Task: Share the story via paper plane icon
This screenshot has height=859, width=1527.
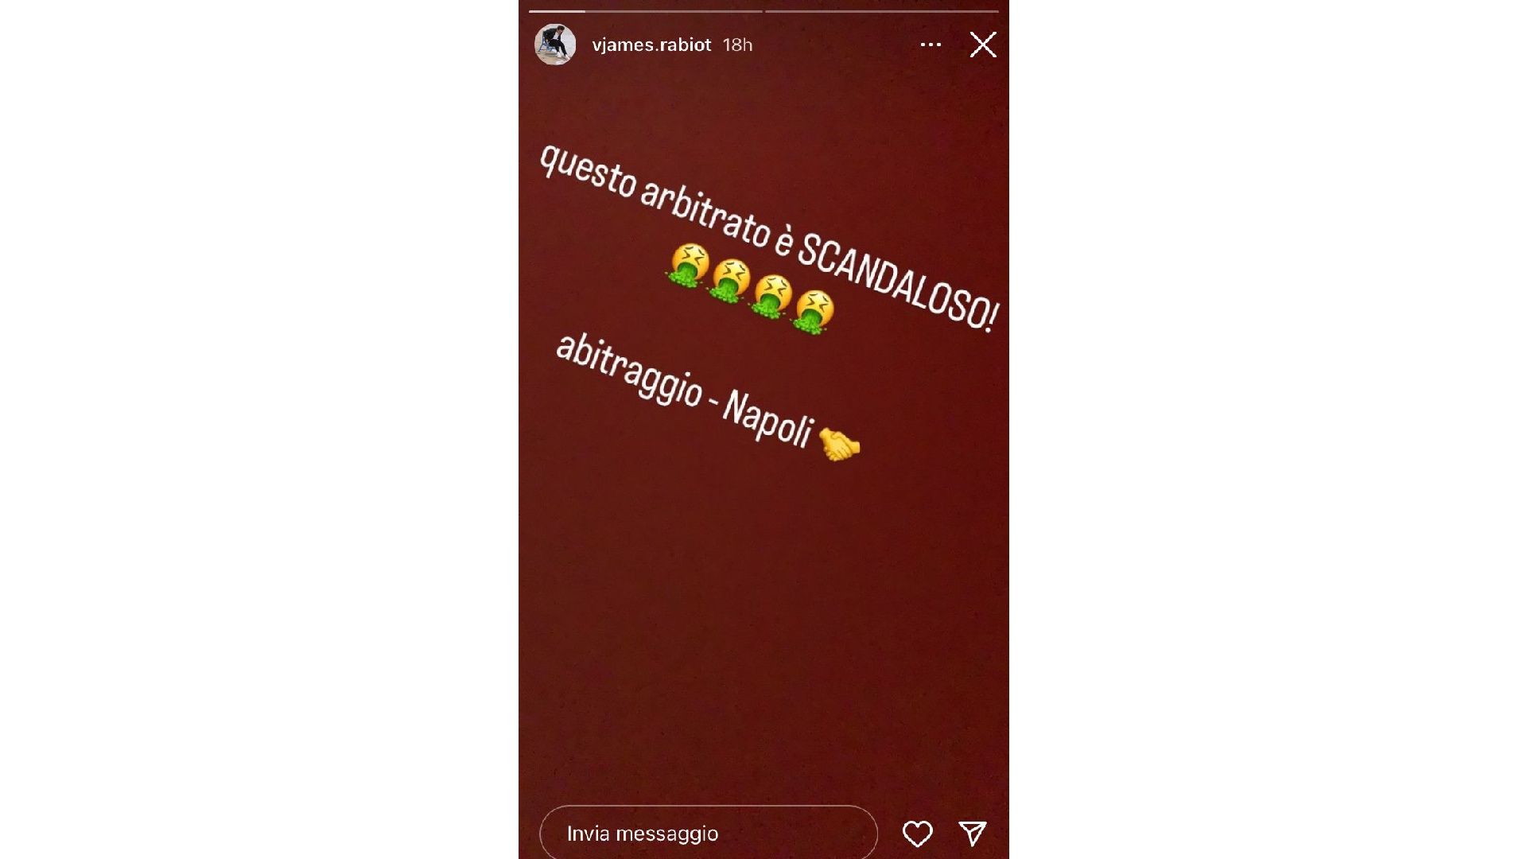Action: [x=973, y=833]
